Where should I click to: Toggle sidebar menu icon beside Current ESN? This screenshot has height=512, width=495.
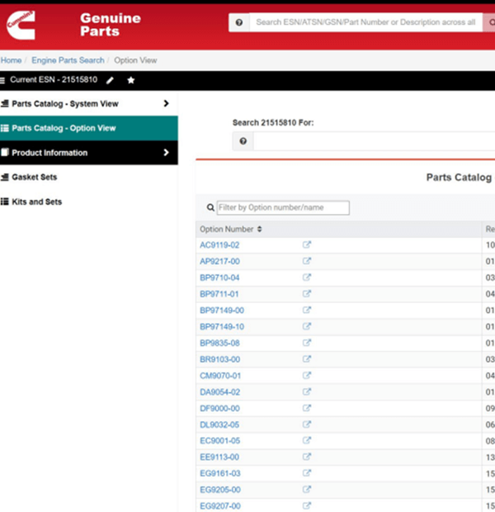tap(2, 80)
